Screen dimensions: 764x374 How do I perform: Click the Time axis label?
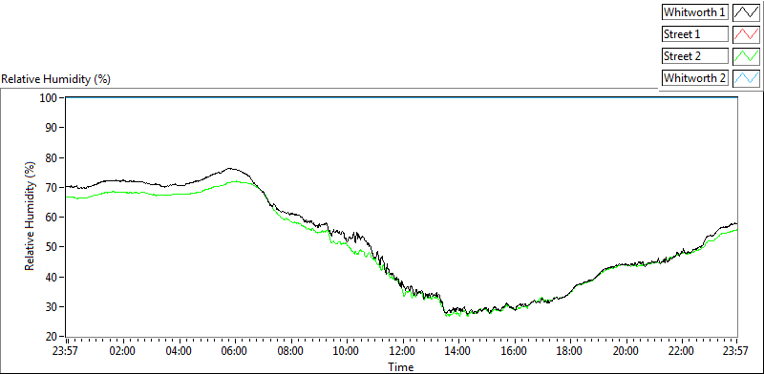pos(400,366)
